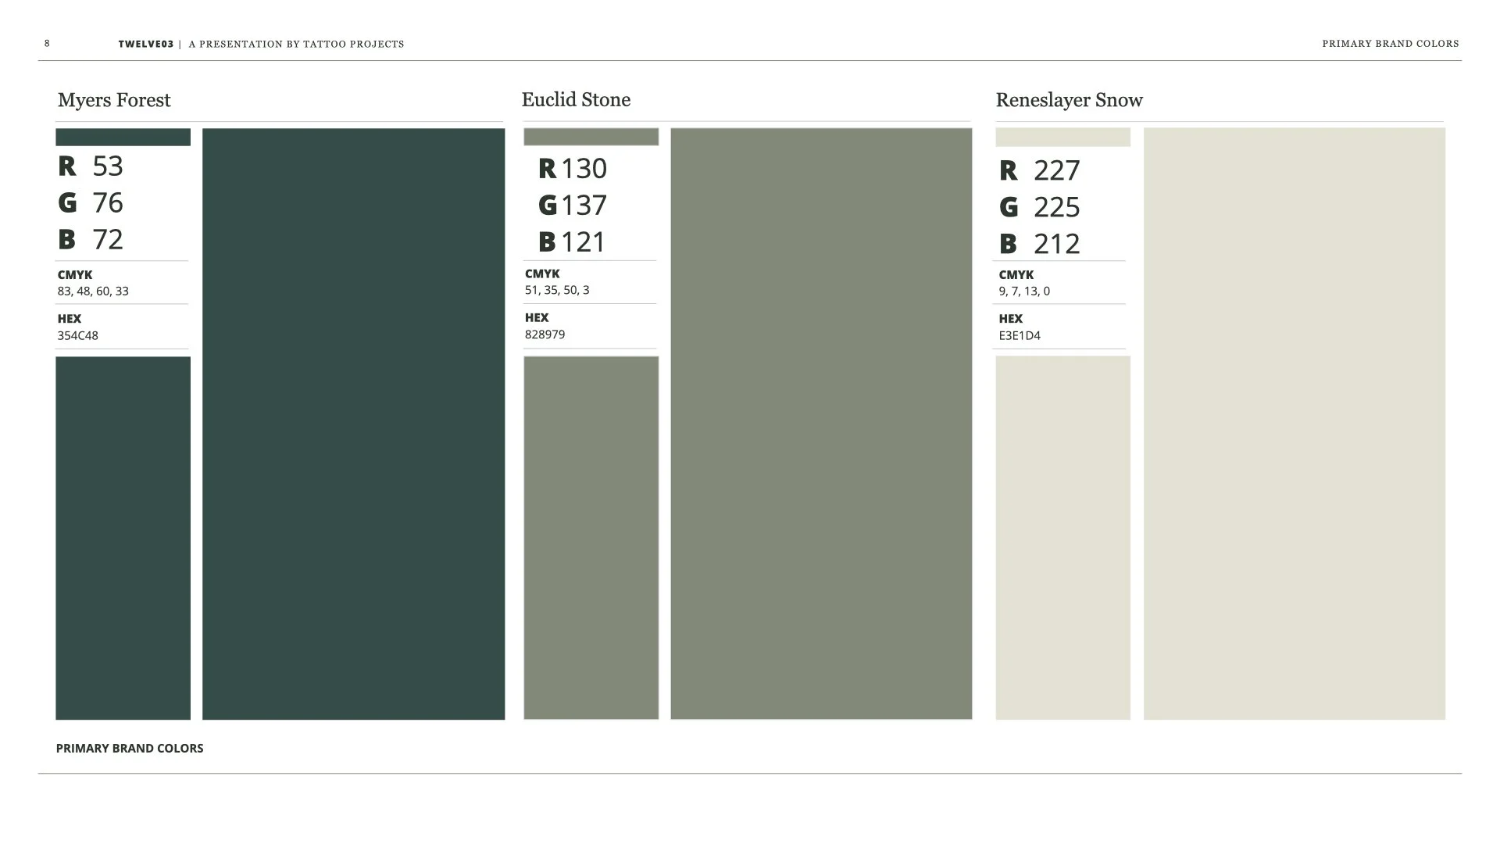This screenshot has height=844, width=1500.
Task: Click the small gray-green strip above R 130
Action: pos(591,137)
